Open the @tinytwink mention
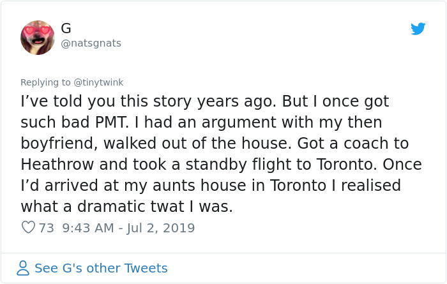 click(x=98, y=82)
